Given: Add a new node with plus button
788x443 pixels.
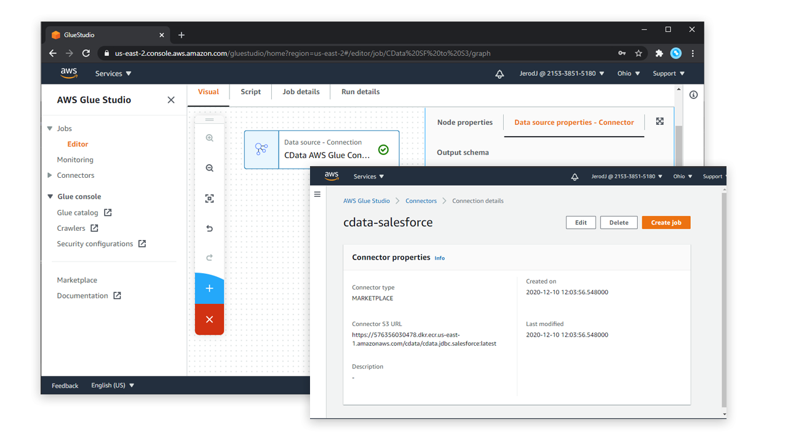Looking at the screenshot, I should 209,289.
